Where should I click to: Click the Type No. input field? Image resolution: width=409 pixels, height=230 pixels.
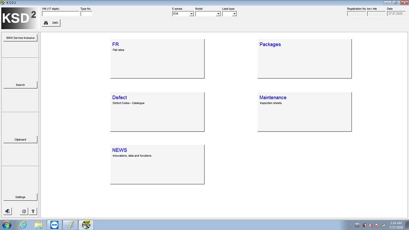[x=86, y=13]
